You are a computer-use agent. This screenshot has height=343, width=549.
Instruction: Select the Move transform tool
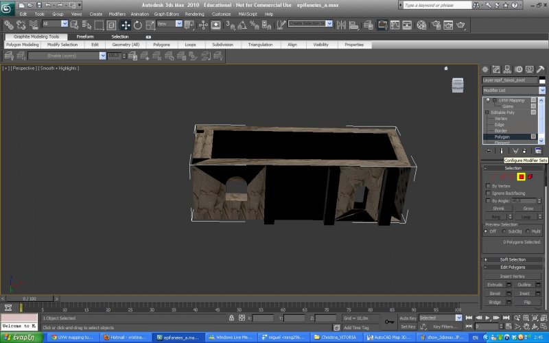[x=126, y=24]
